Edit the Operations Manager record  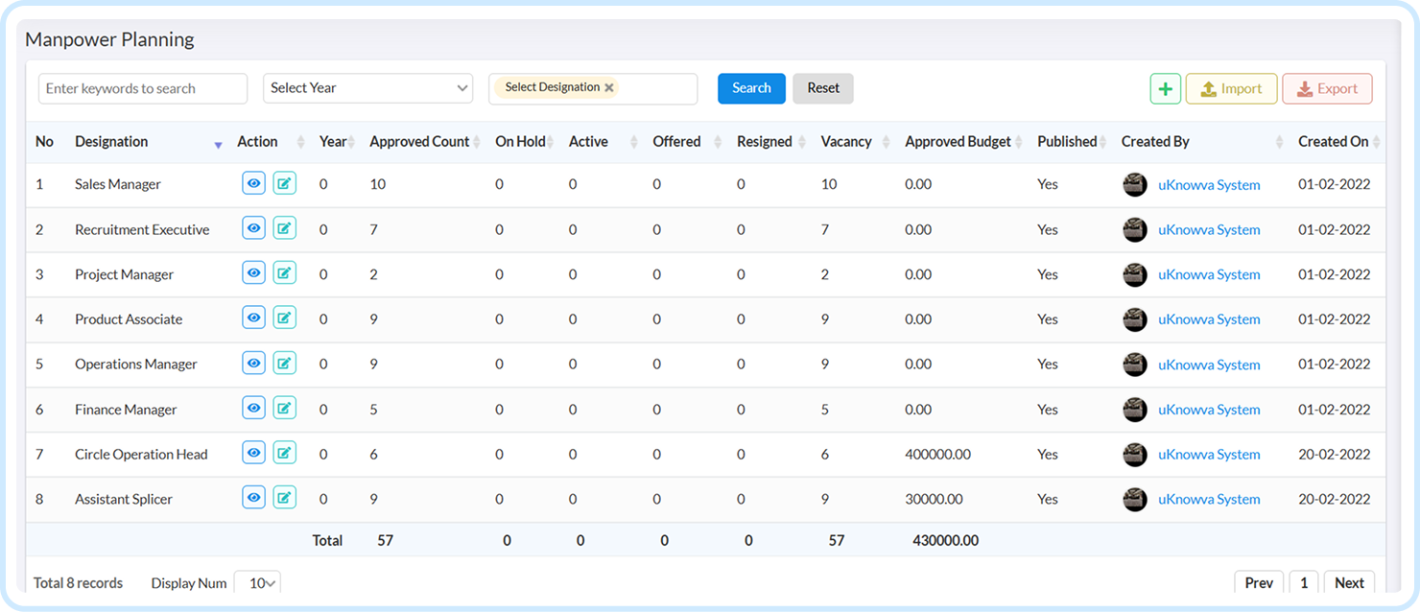[284, 363]
